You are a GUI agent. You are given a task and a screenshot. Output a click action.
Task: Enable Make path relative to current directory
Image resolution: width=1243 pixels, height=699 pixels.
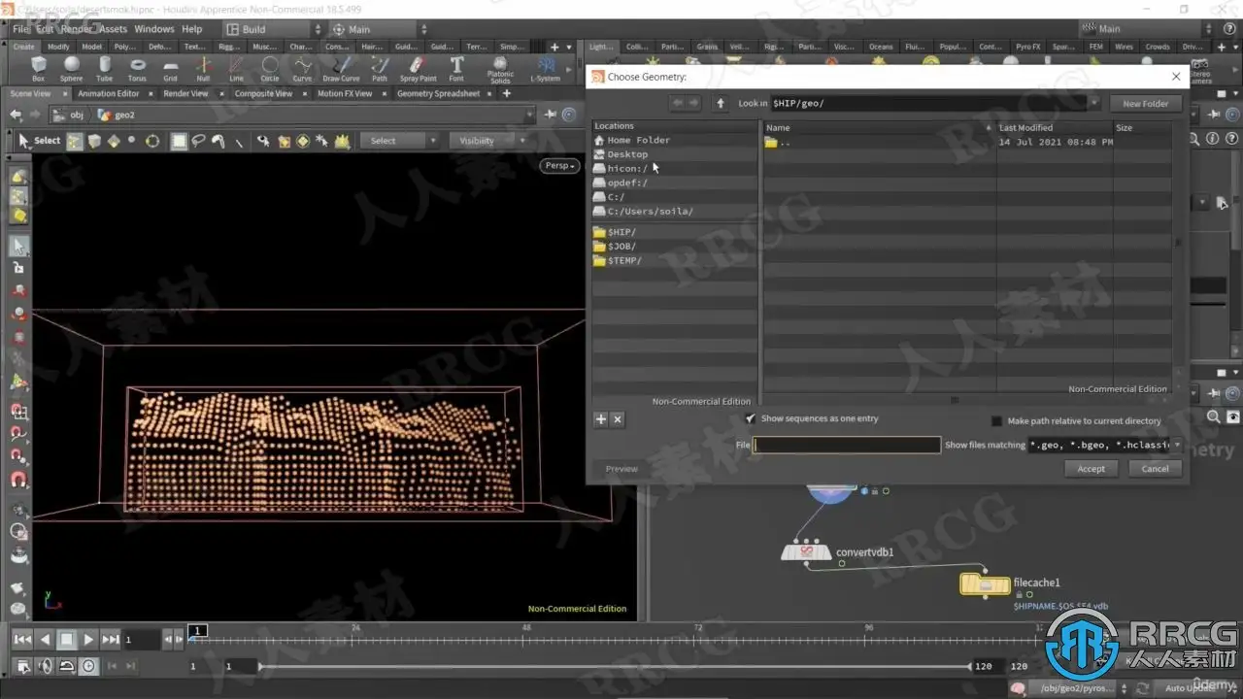click(996, 421)
